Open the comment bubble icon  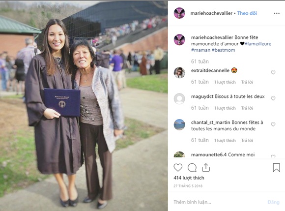pos(192,168)
